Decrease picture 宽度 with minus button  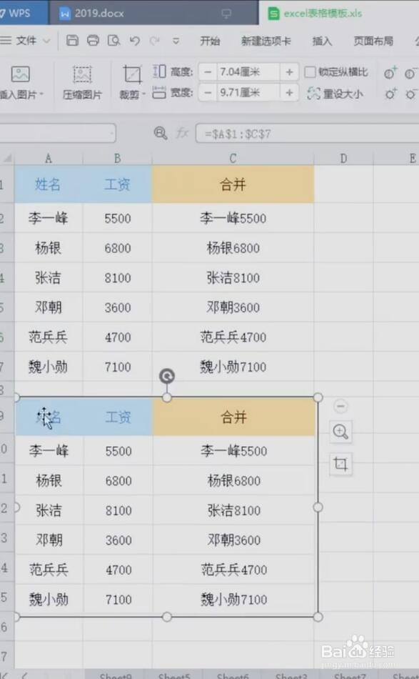208,92
